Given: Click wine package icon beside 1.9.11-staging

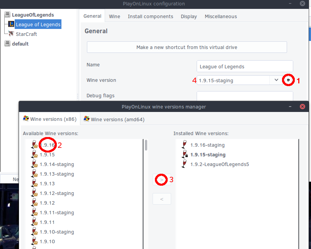Looking at the screenshot, I should point(34,212).
